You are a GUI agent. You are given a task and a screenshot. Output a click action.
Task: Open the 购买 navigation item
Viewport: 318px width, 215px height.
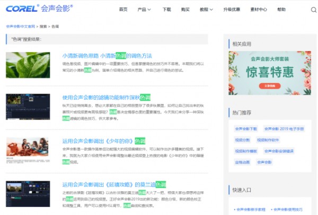(185, 10)
